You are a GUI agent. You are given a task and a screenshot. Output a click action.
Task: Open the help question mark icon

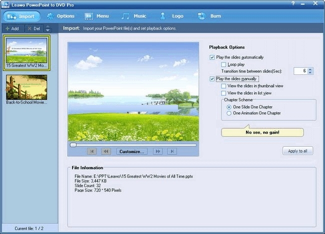299,4
